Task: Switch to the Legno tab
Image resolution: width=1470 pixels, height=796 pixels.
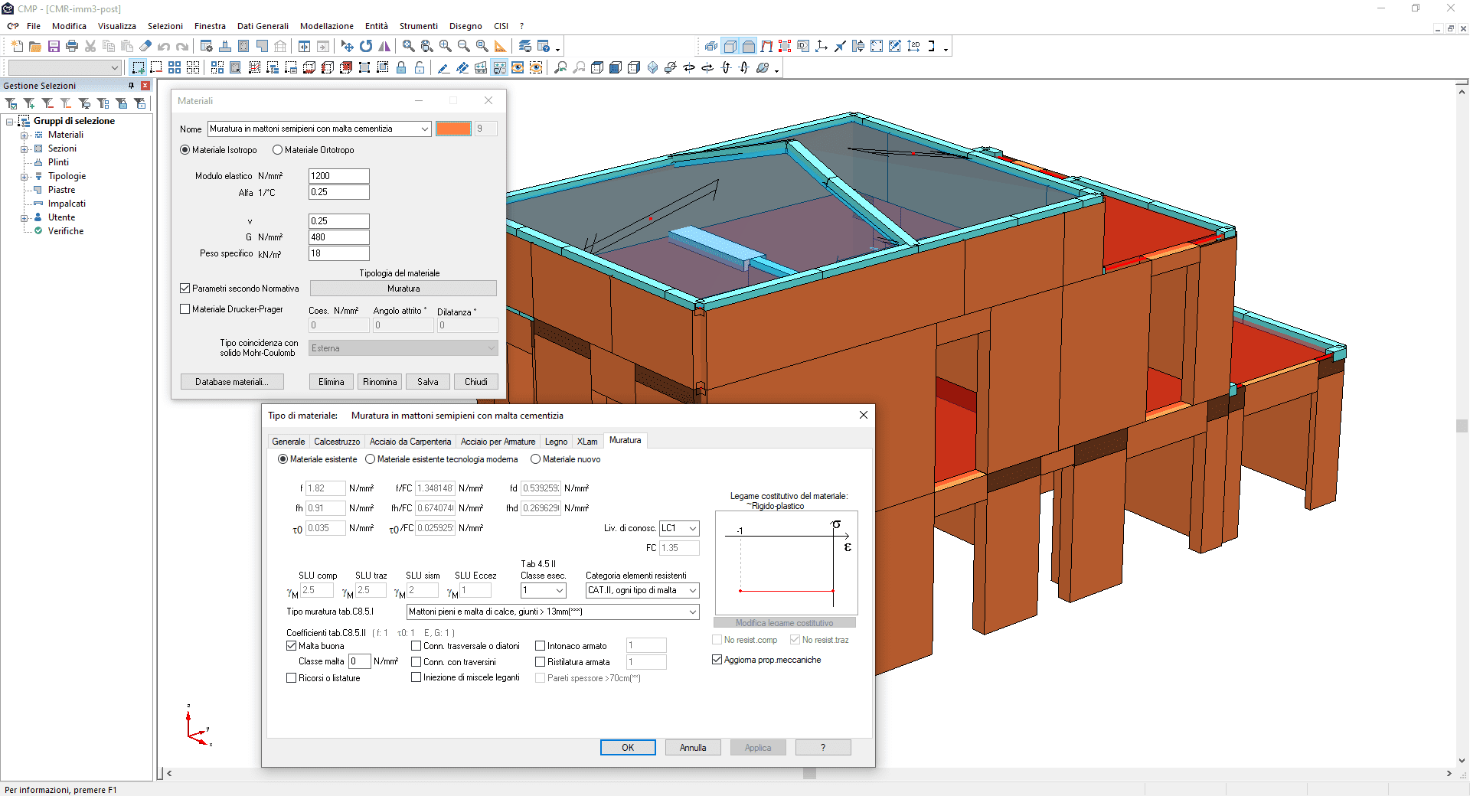Action: pyautogui.click(x=556, y=442)
